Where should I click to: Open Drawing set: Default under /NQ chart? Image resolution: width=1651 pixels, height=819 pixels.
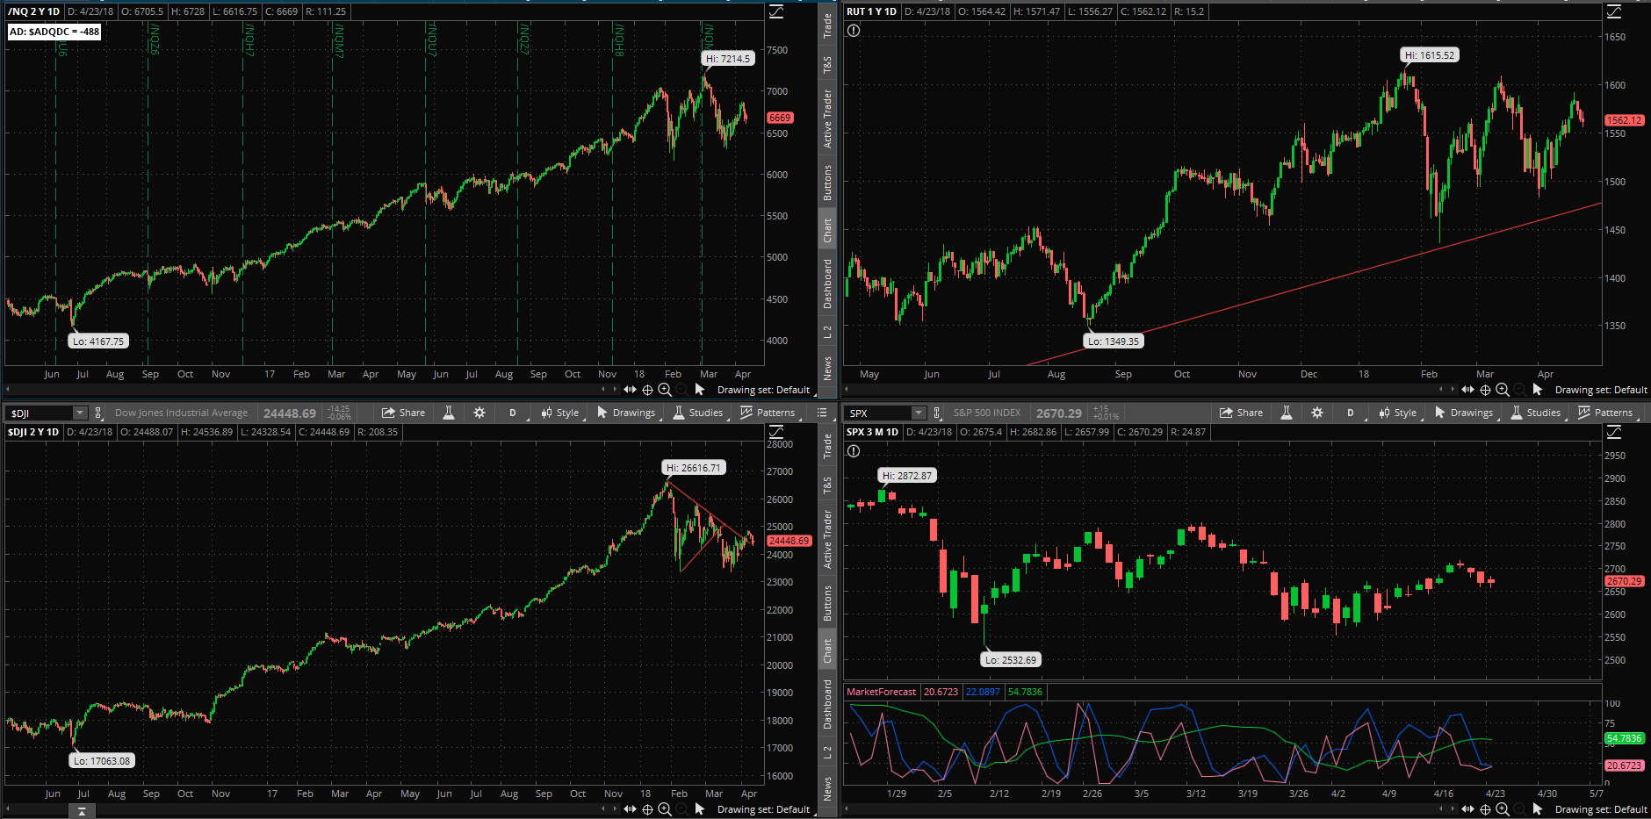pos(763,390)
